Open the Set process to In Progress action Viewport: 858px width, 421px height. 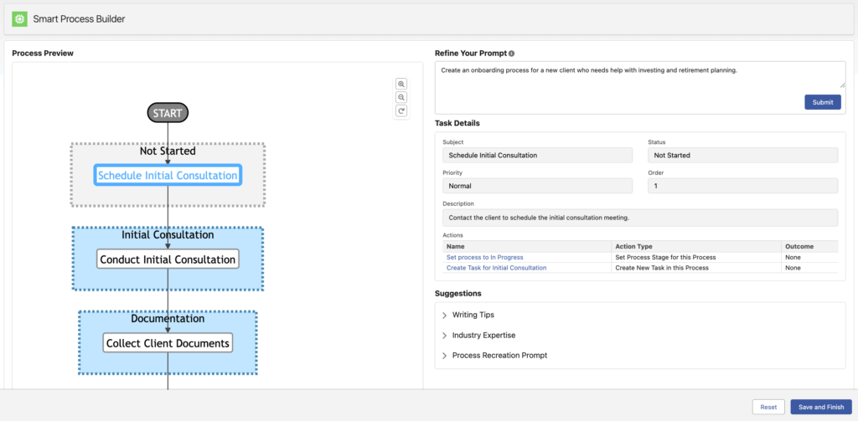485,257
